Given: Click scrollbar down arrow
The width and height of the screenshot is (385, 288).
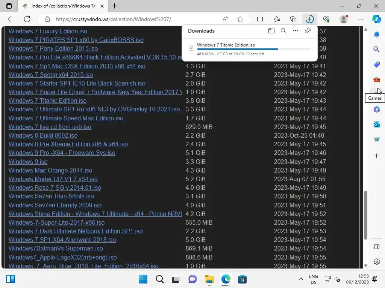Looking at the screenshot, I should tap(365, 266).
